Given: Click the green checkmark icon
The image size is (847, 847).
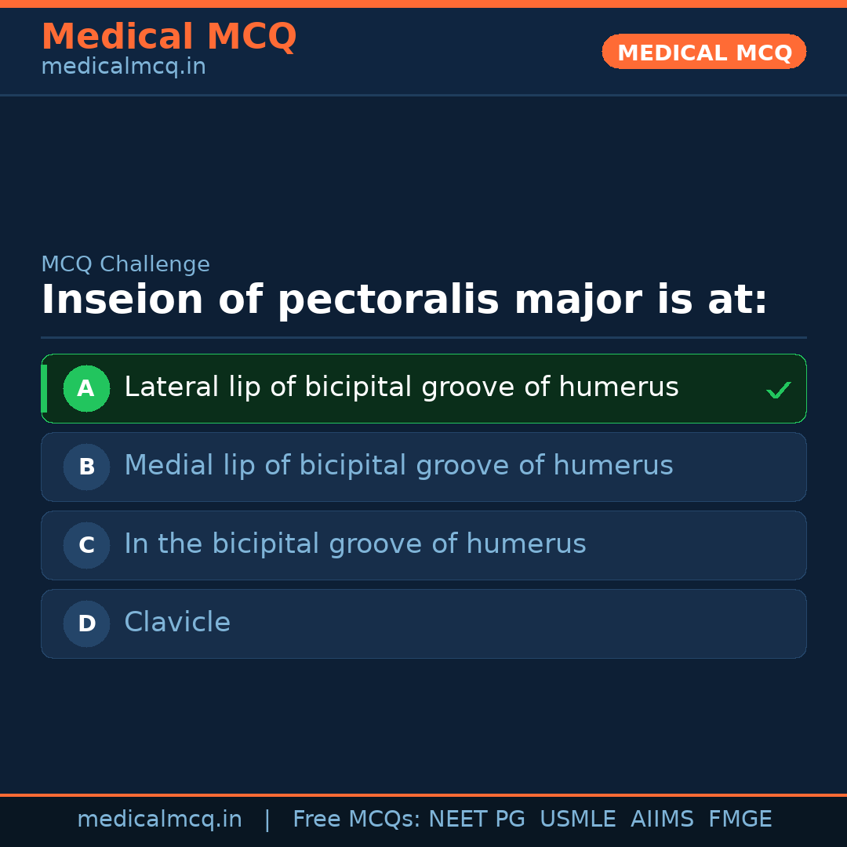Looking at the screenshot, I should point(778,390).
